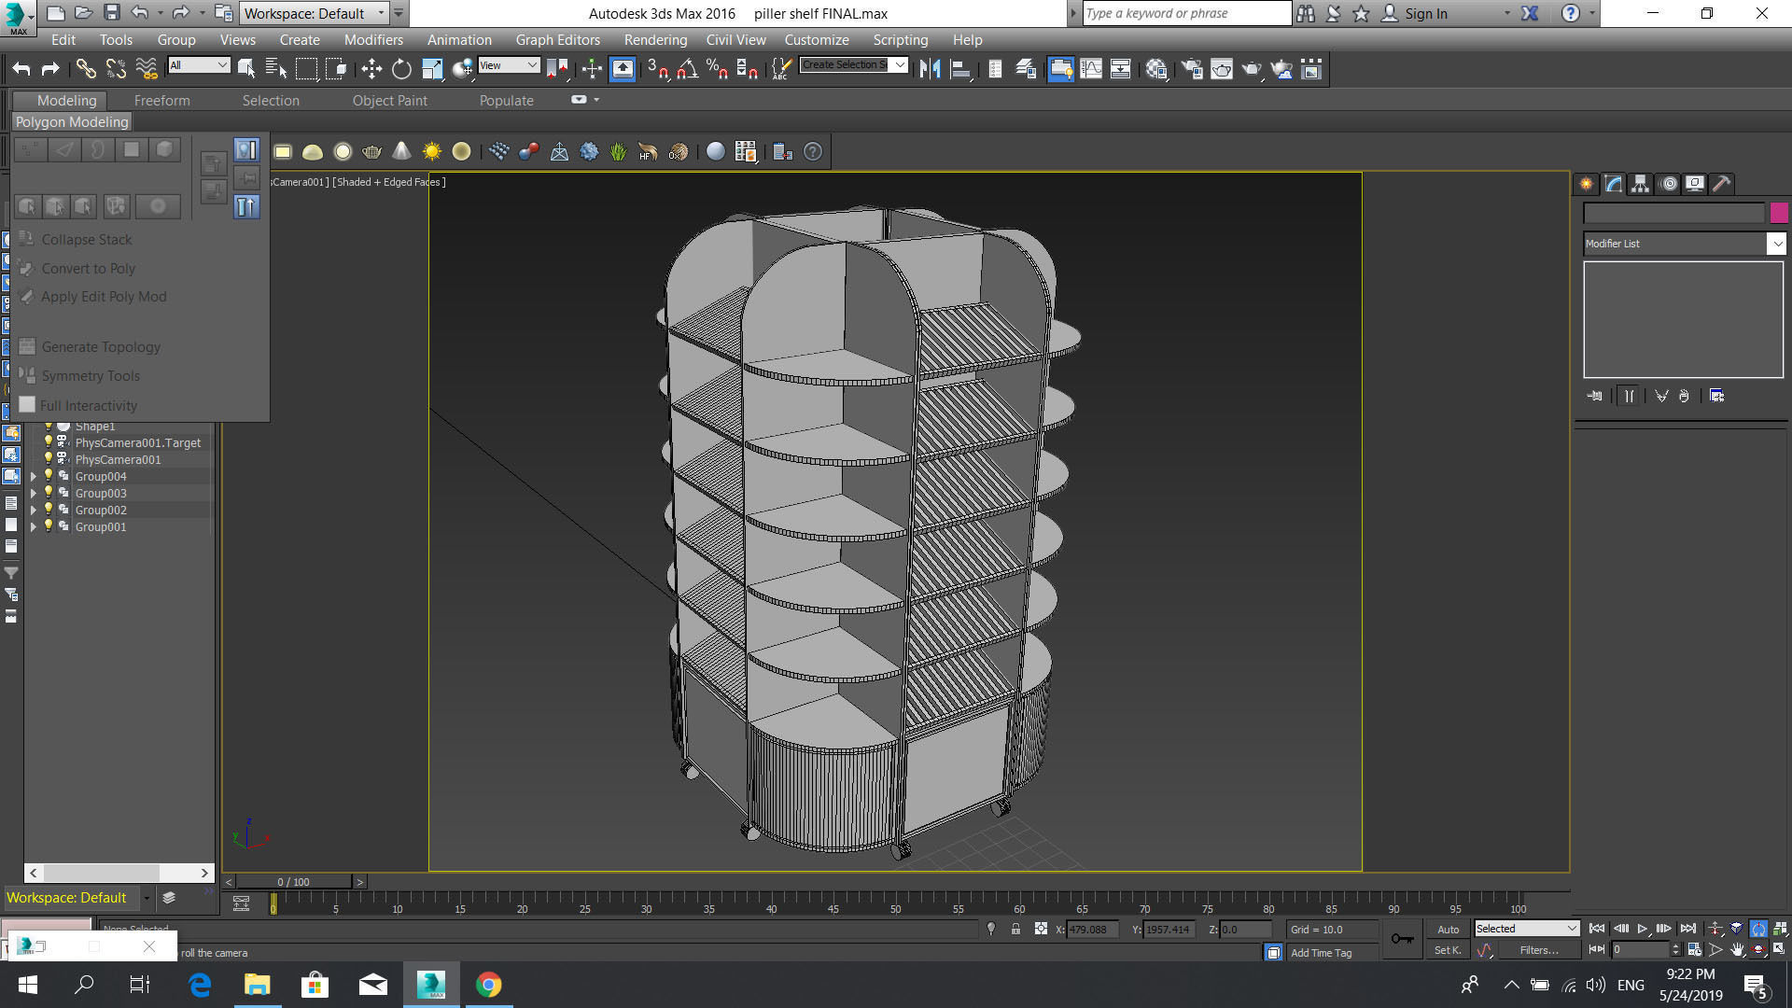Click the time slider 0 / 100 handle

[x=294, y=882]
